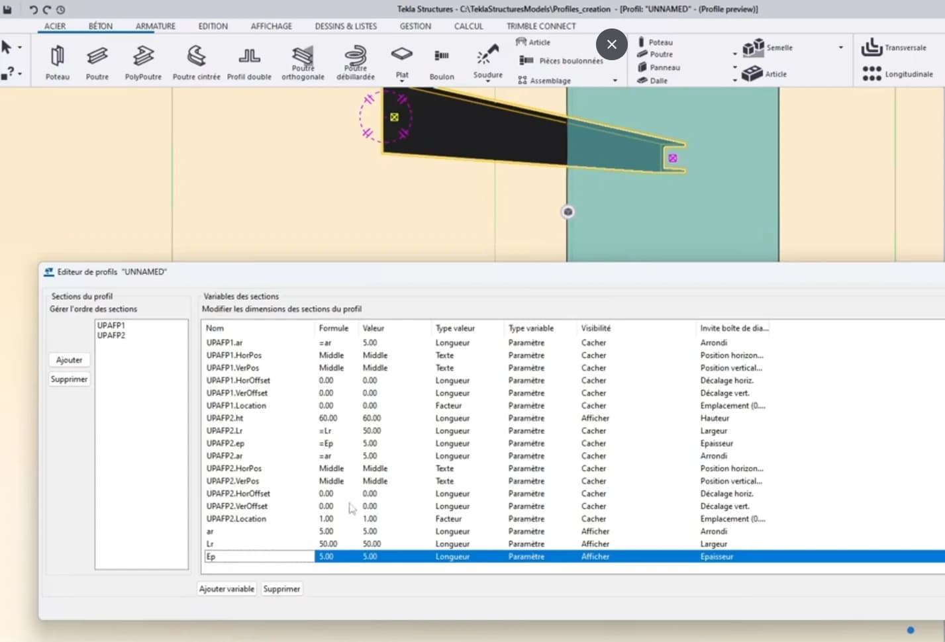Select the Poutre cintrée tool

[196, 60]
